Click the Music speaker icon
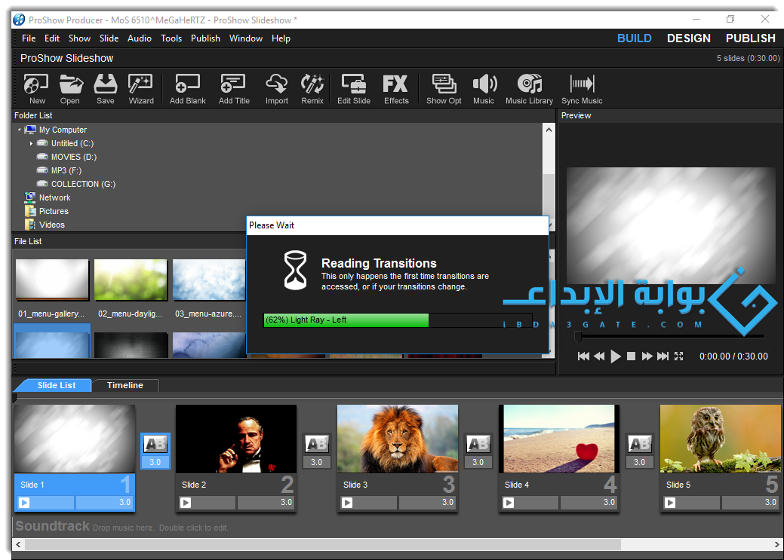This screenshot has height=560, width=784. pyautogui.click(x=484, y=89)
